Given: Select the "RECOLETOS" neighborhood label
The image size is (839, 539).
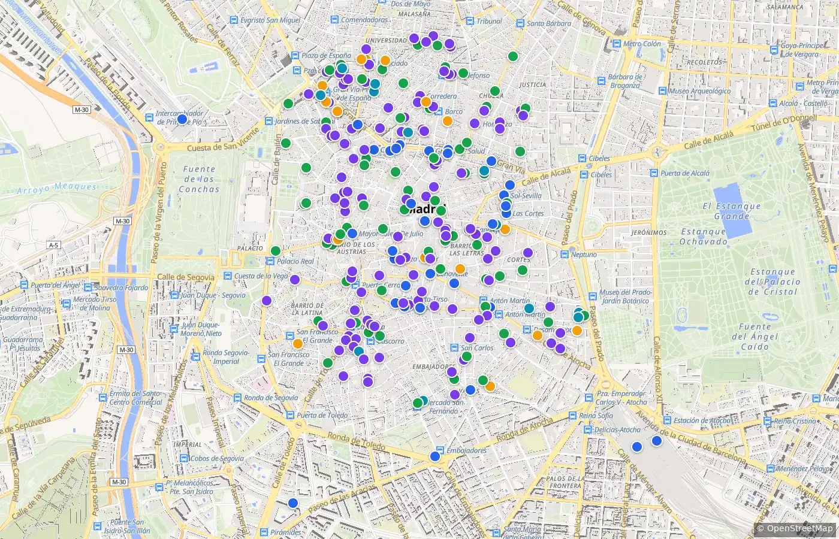Looking at the screenshot, I should [705, 62].
